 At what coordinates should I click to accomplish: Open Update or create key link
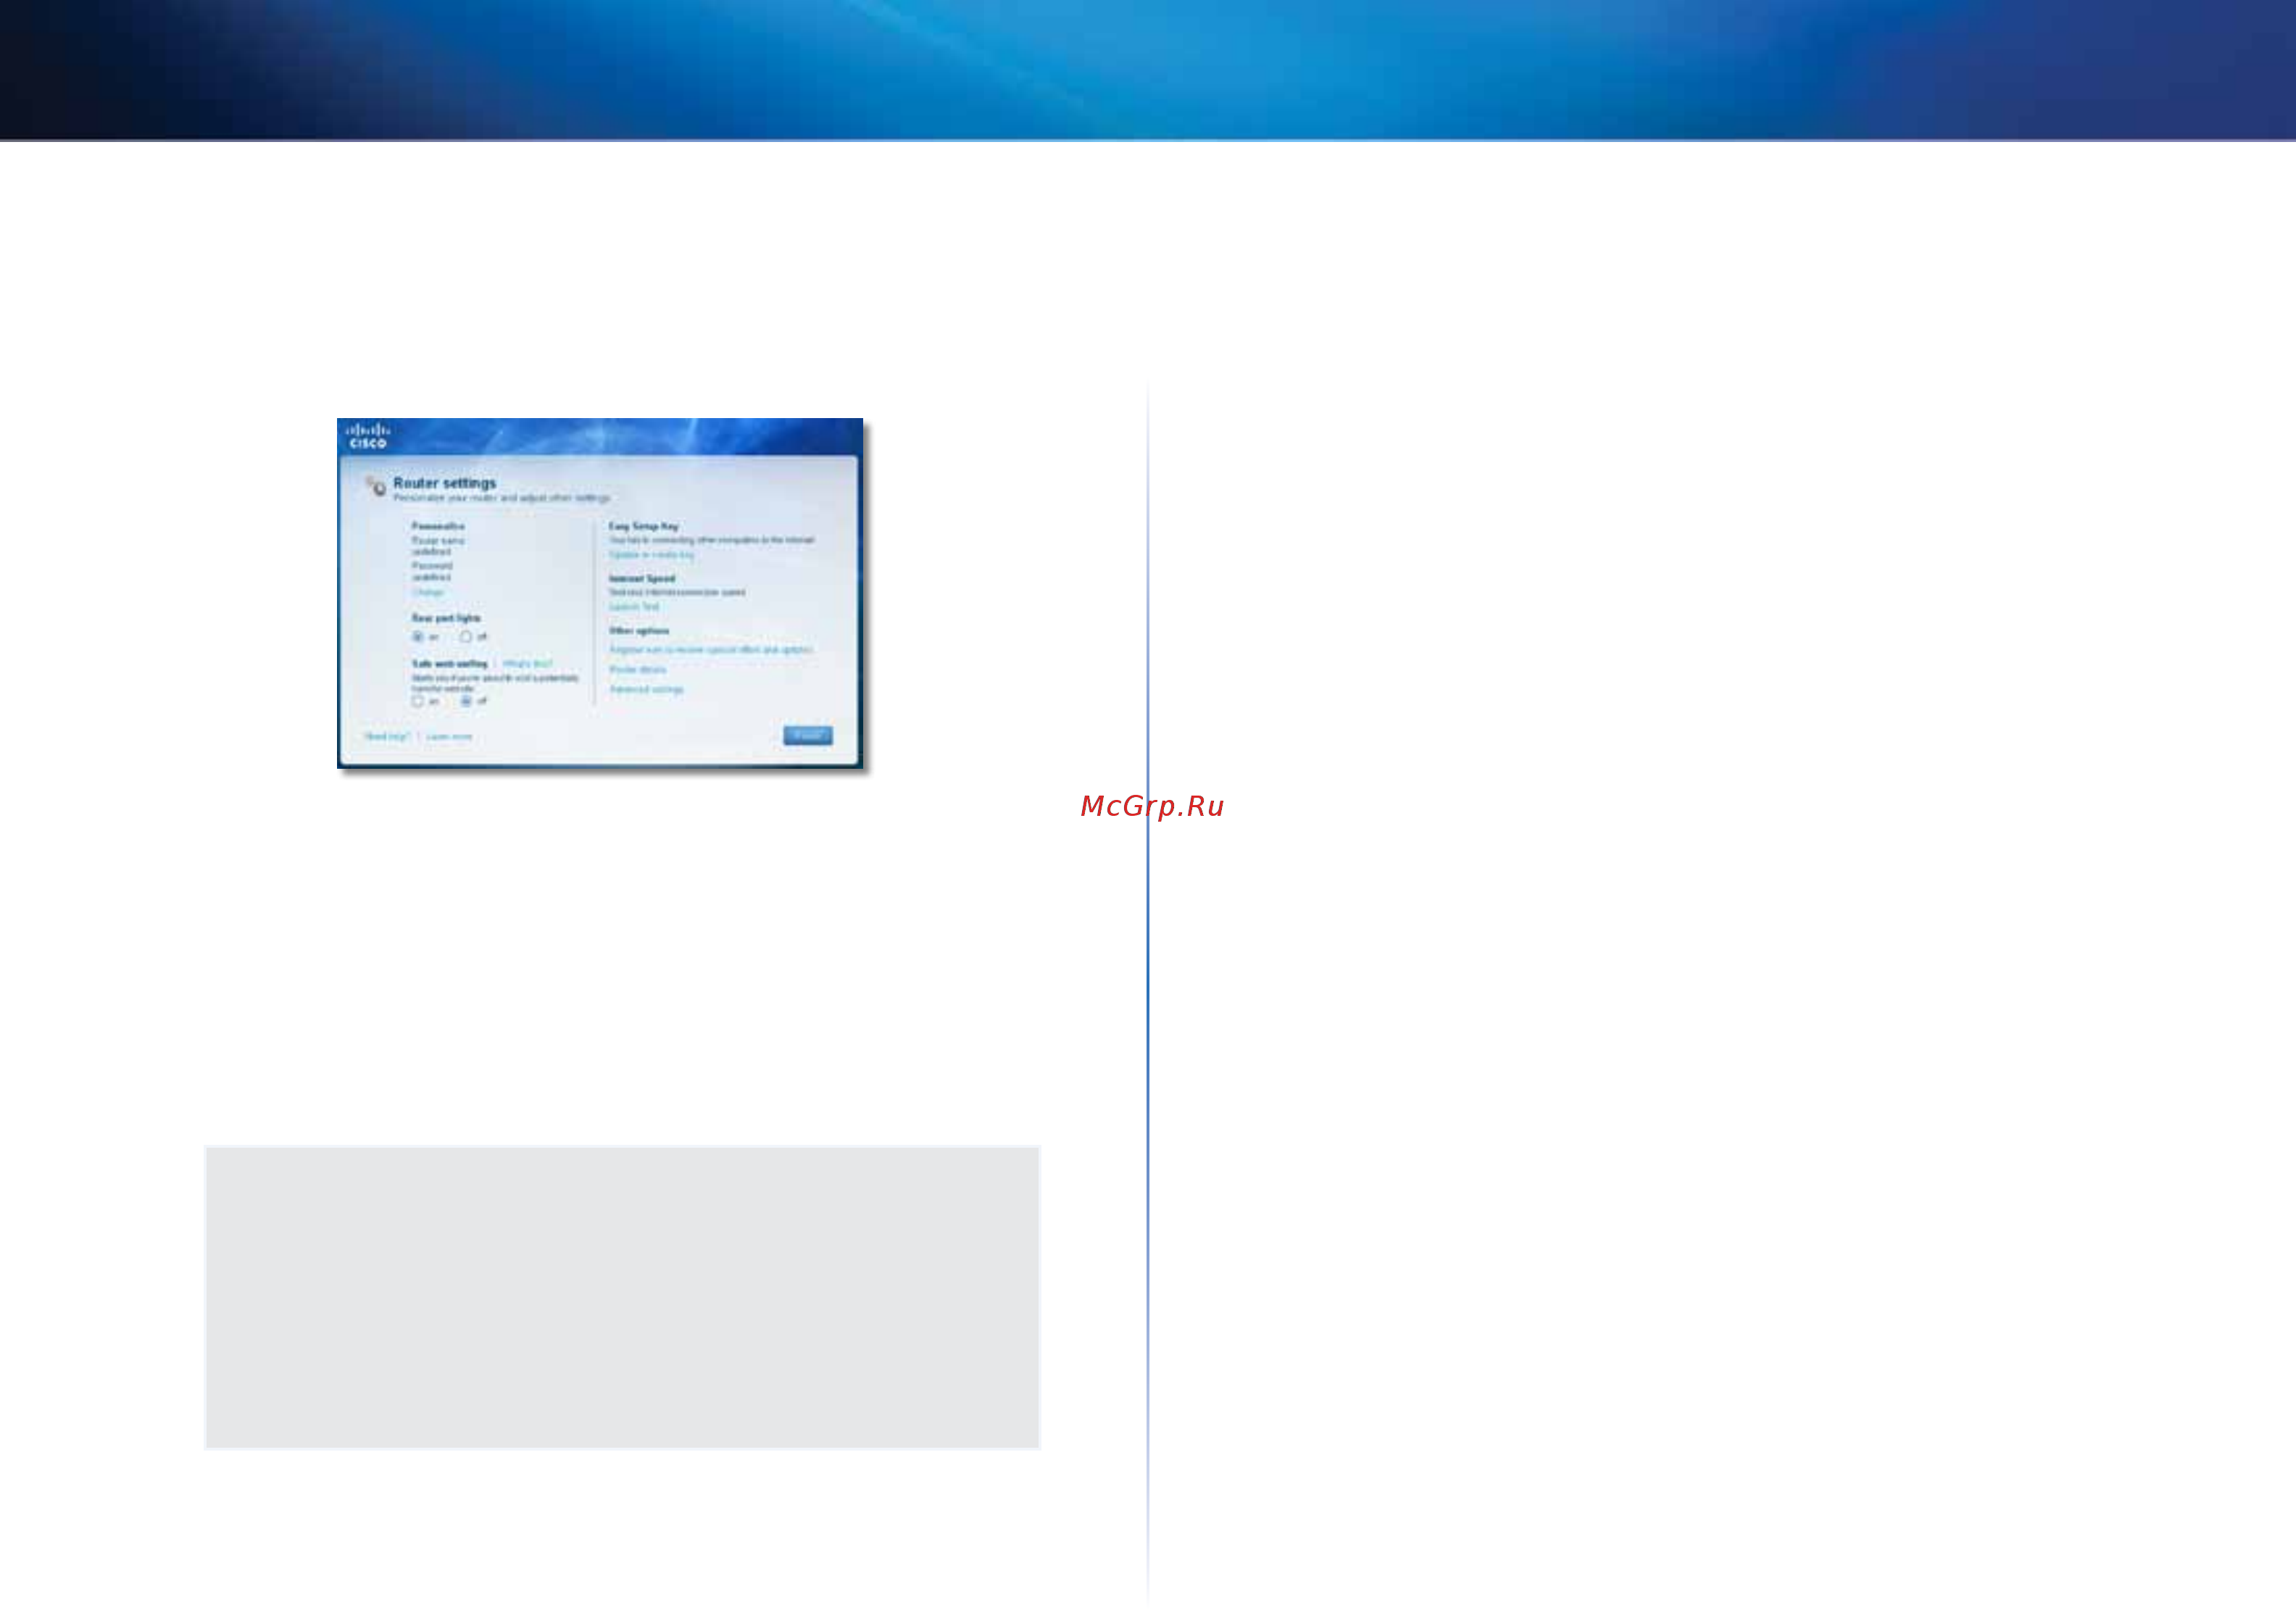click(x=651, y=555)
